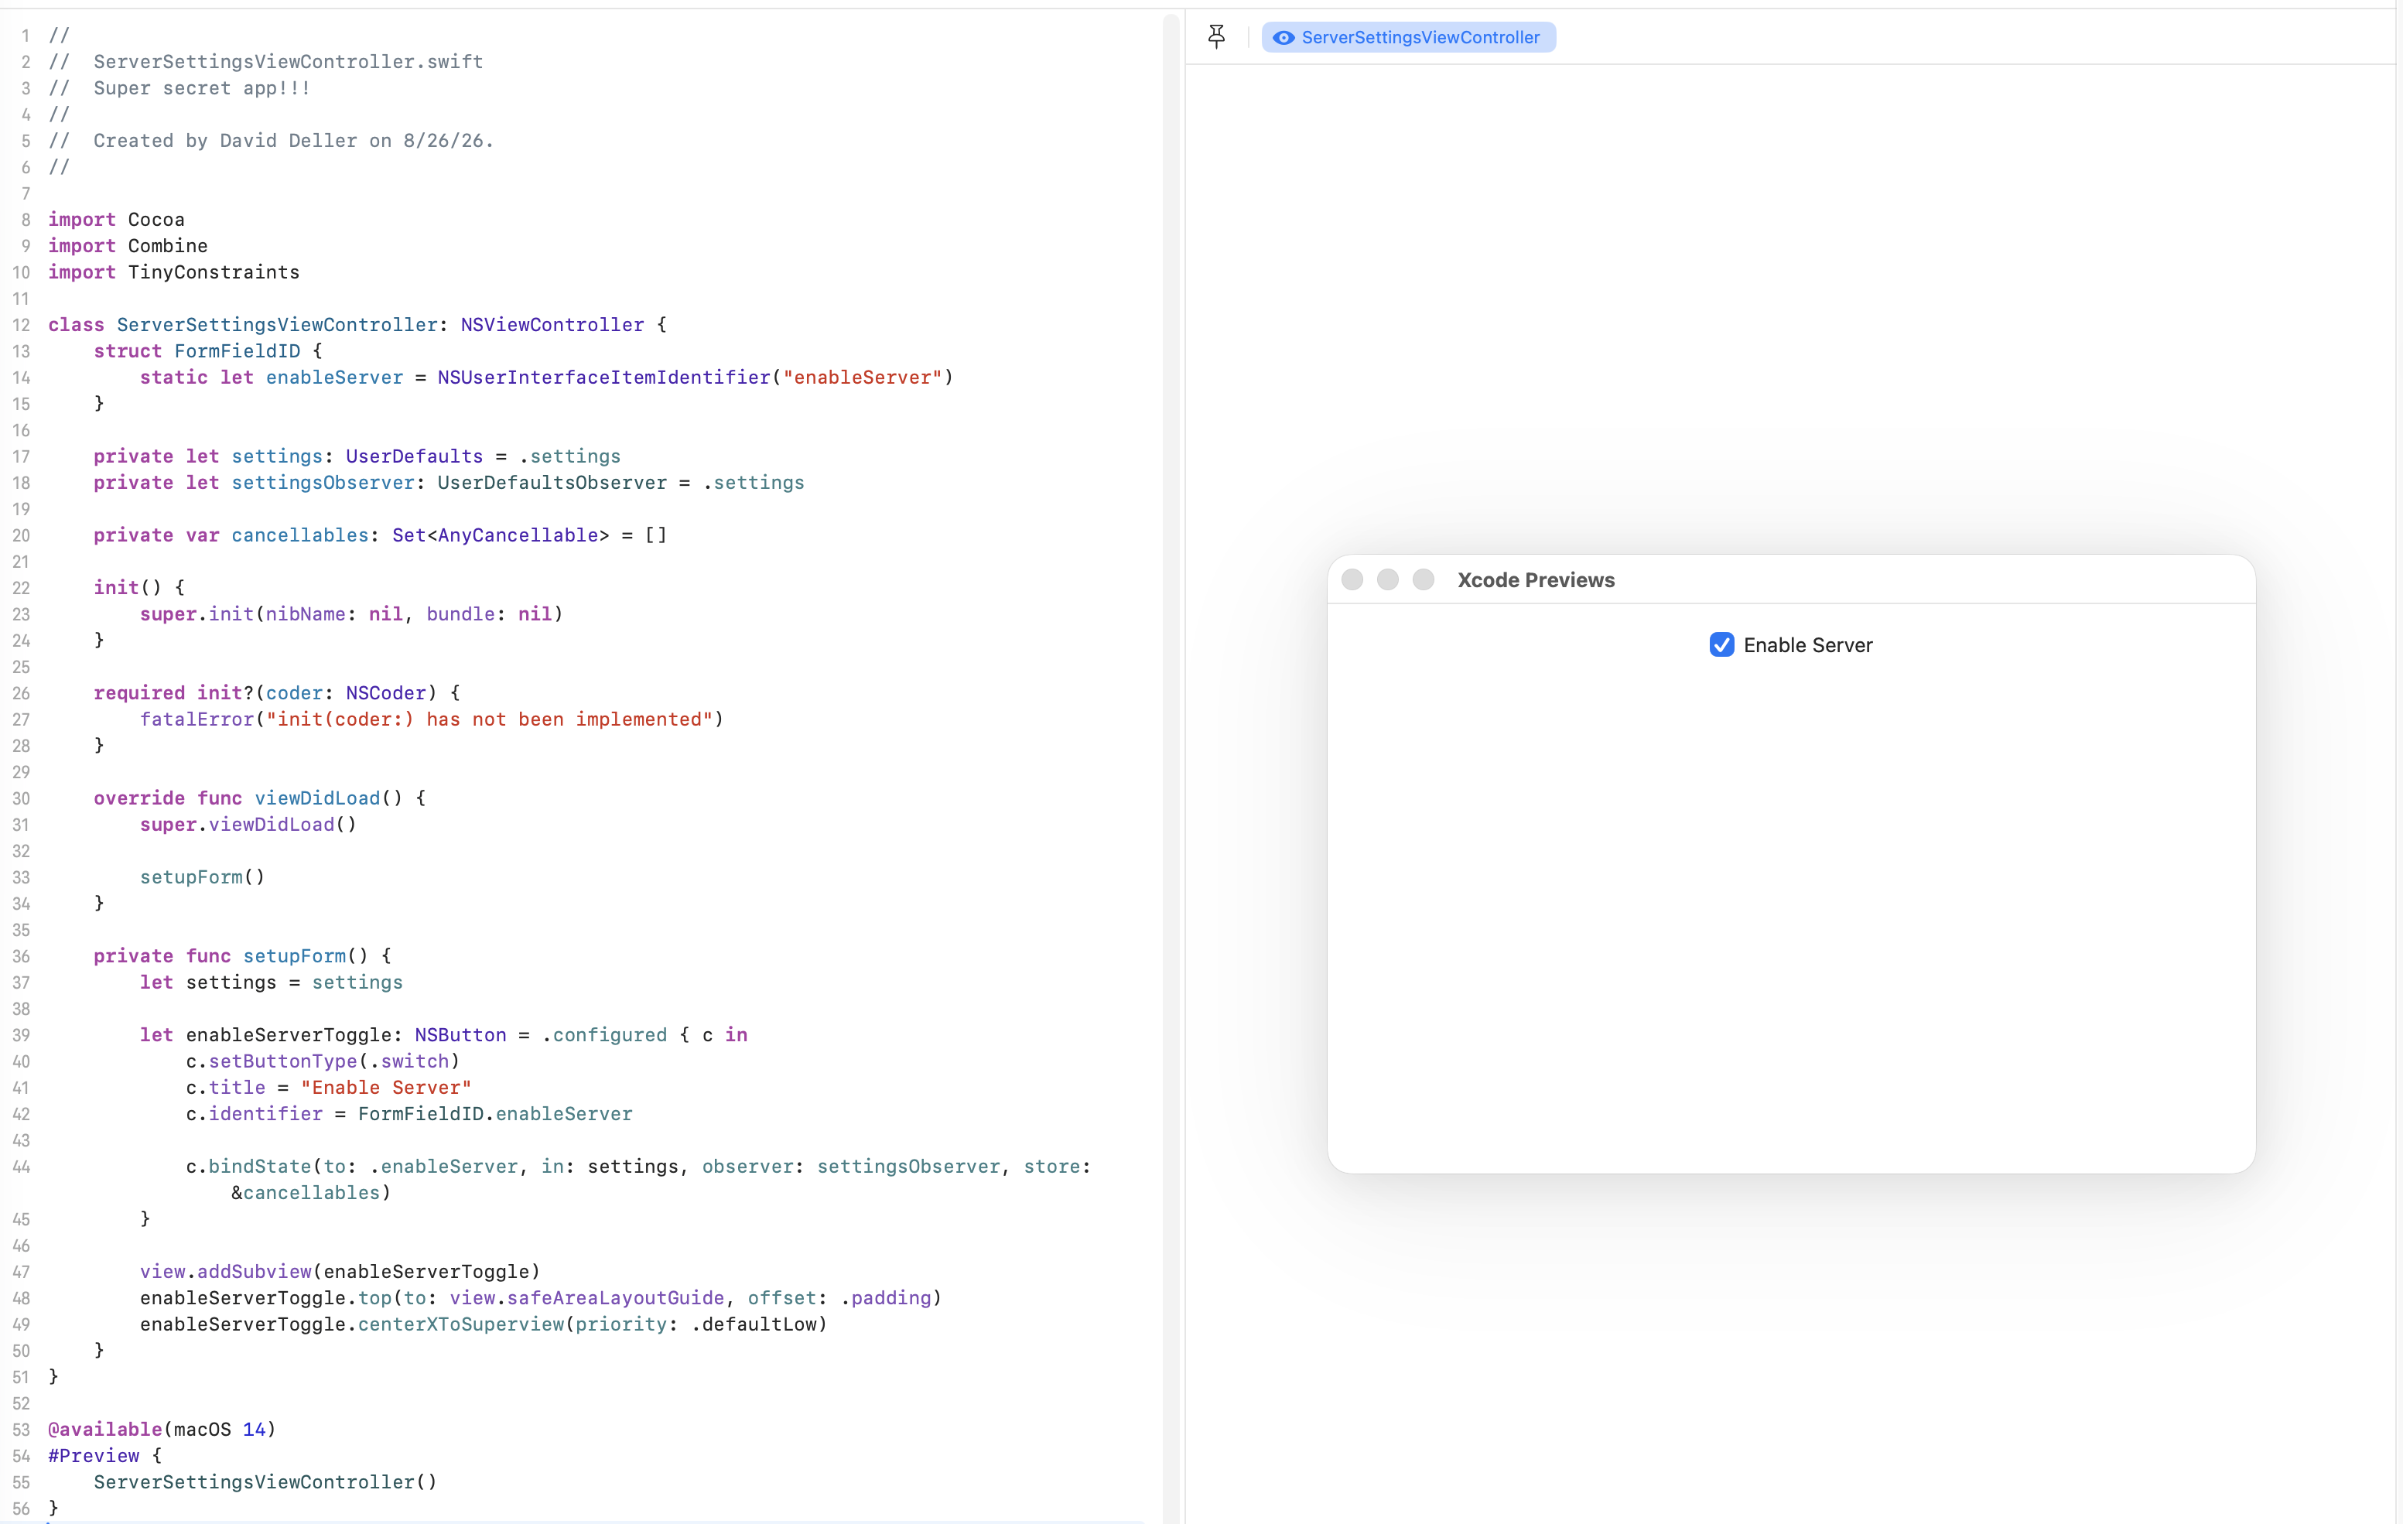Pin the preview with the pushpin icon
Screen dimensions: 2403x1524
1216,37
